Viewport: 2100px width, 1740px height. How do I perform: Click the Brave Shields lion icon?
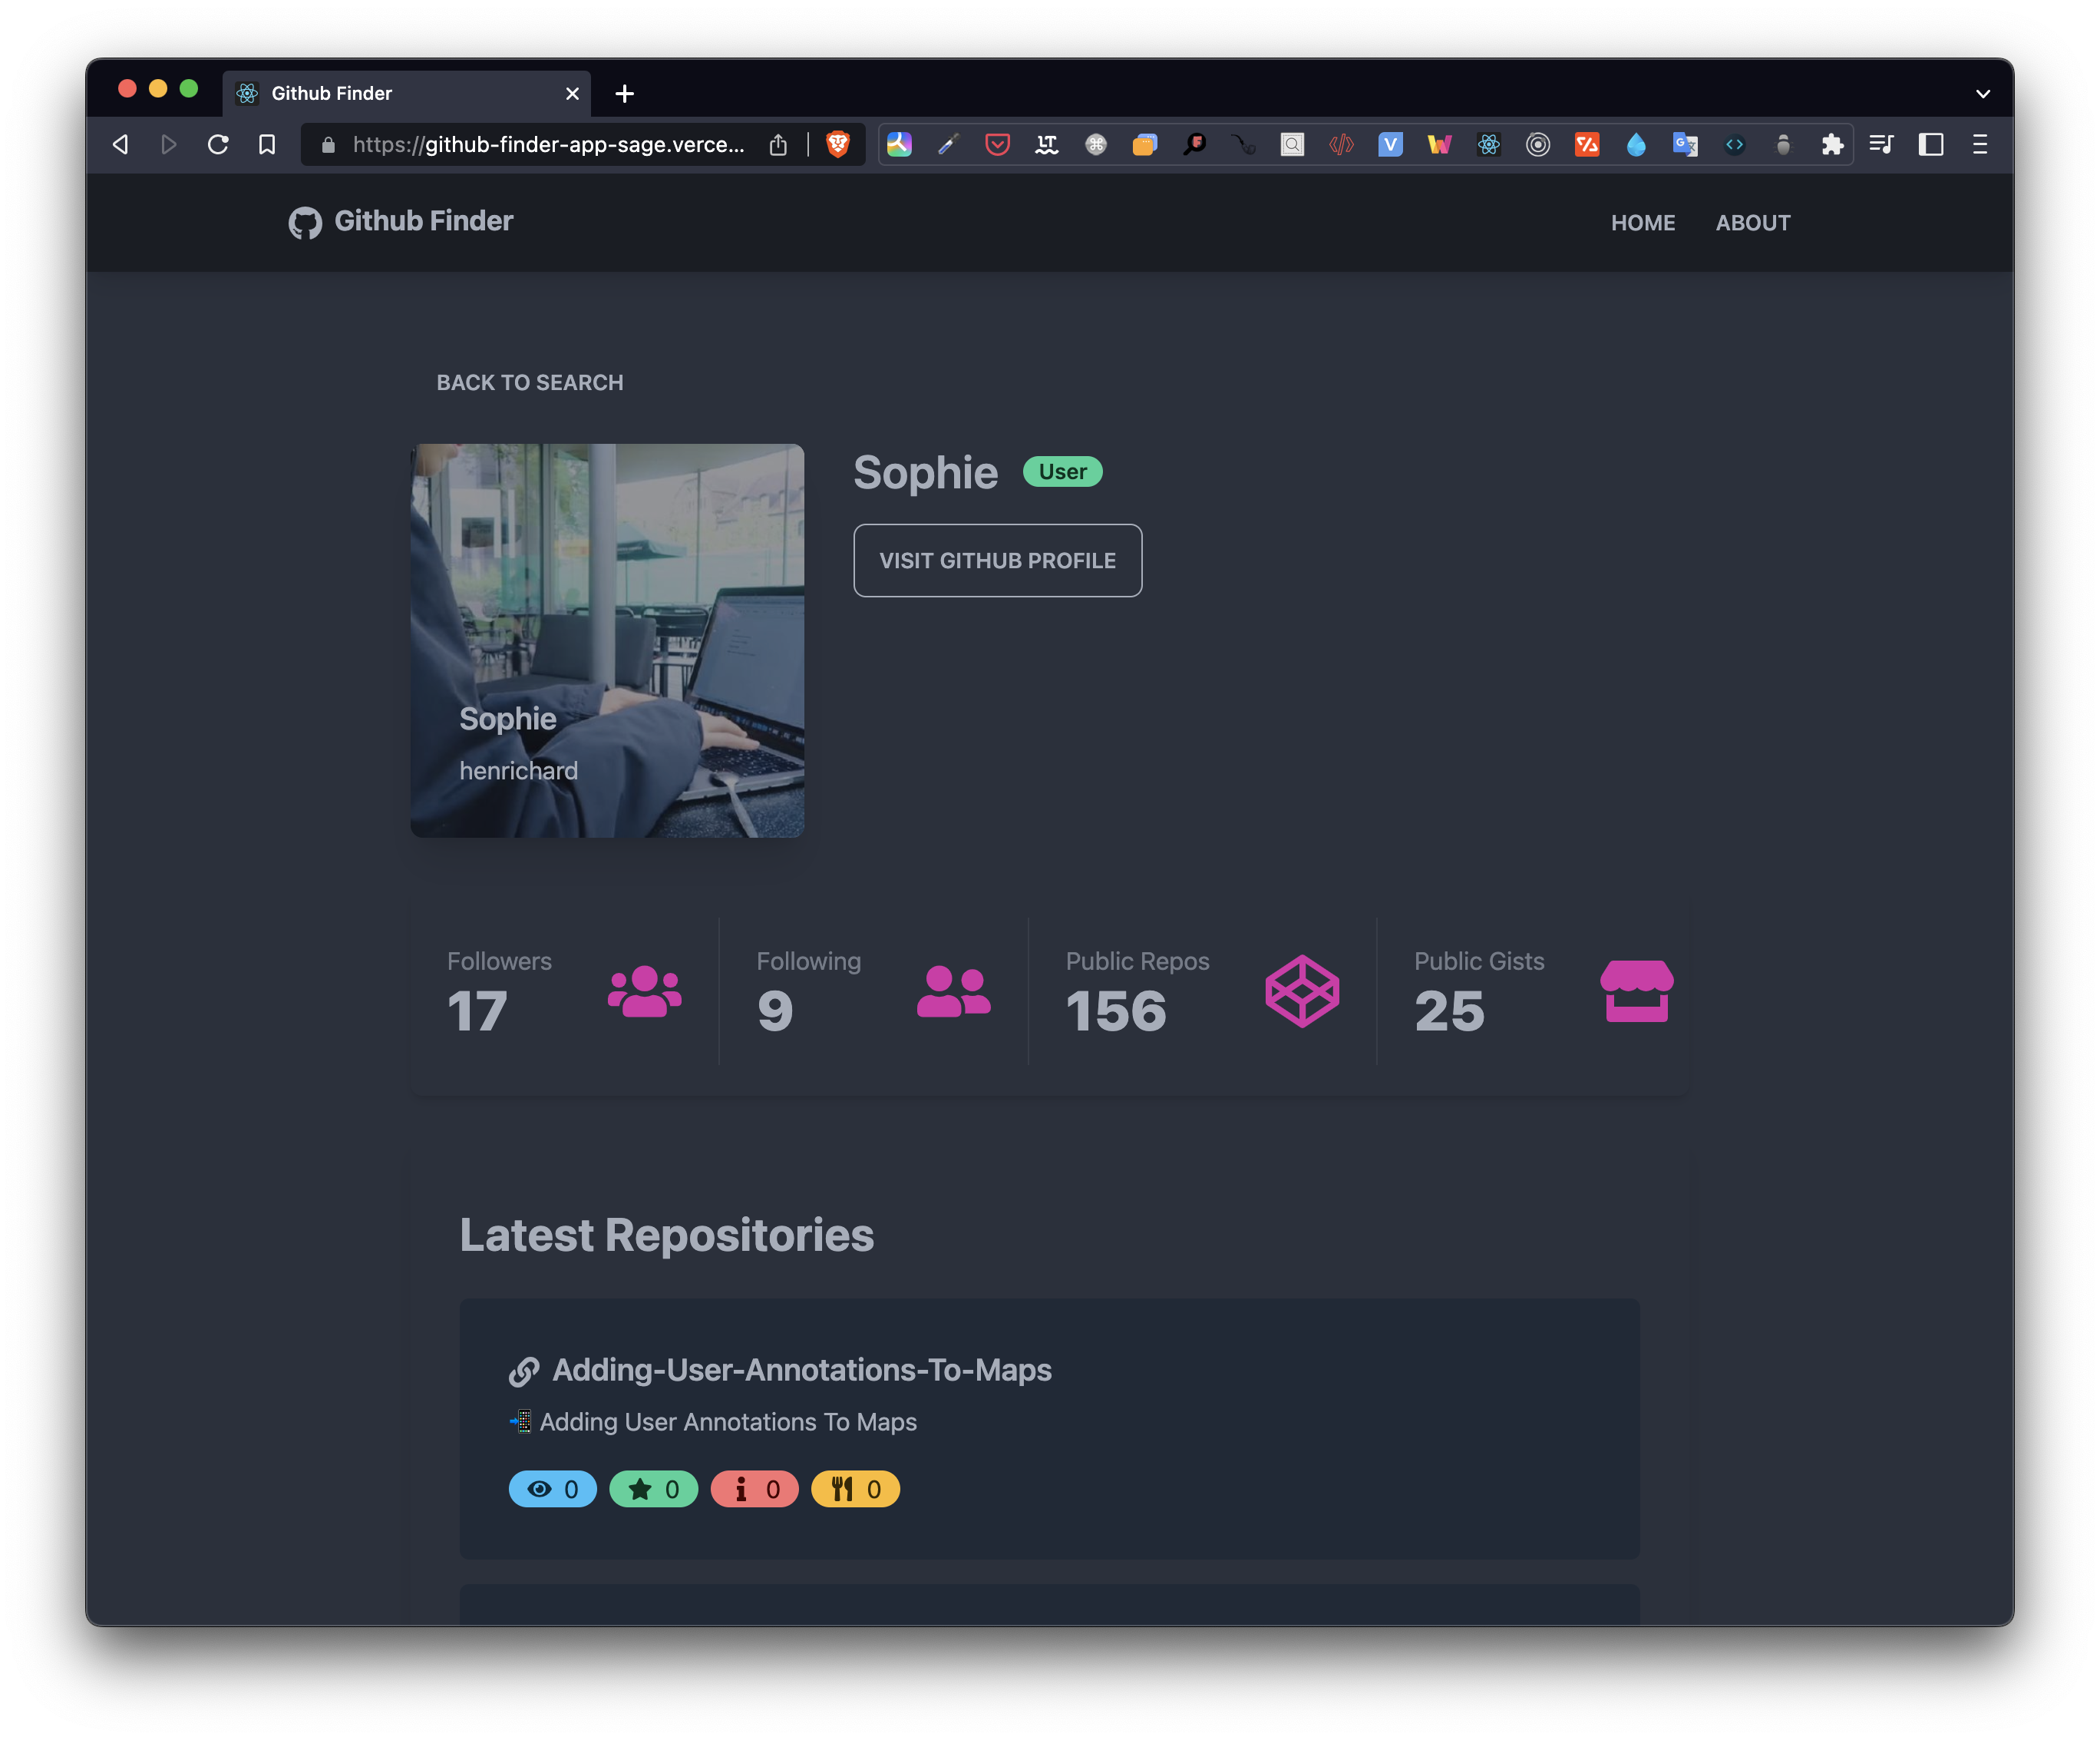pos(838,144)
